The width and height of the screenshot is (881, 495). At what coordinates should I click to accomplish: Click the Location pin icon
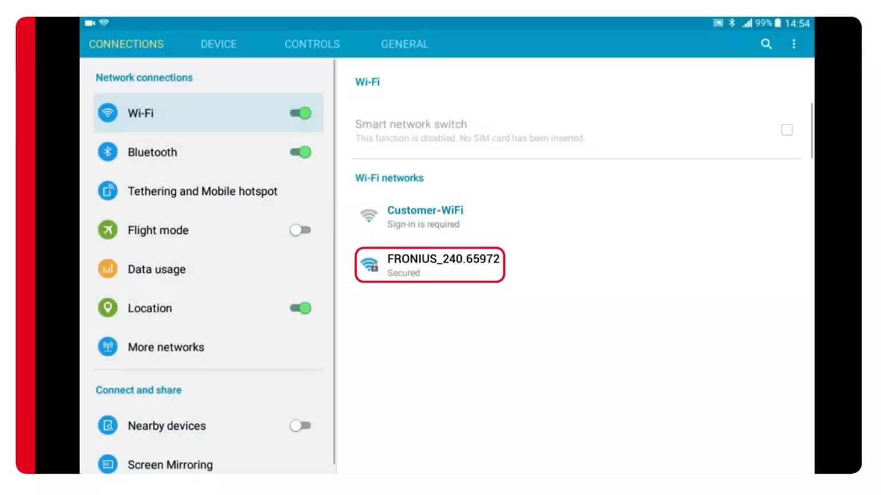108,308
